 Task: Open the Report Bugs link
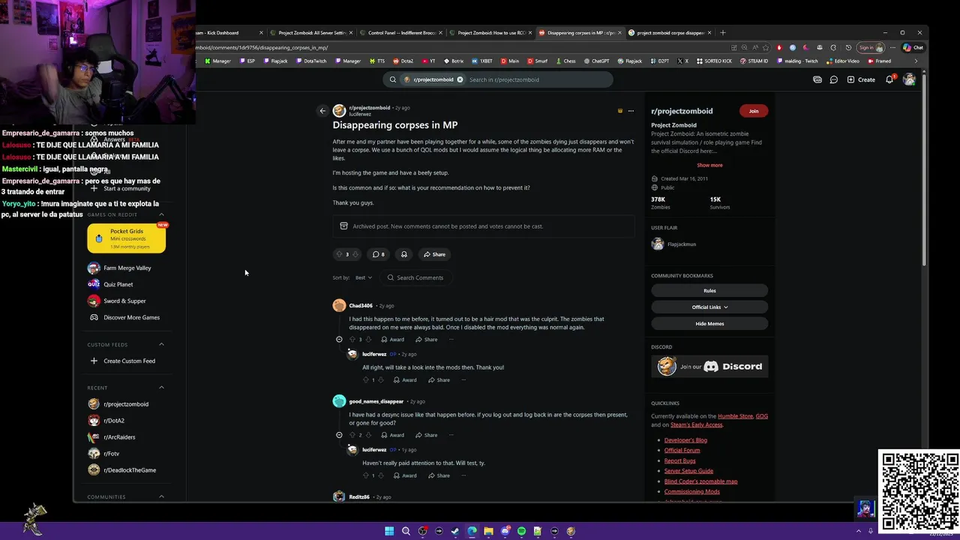pos(679,460)
